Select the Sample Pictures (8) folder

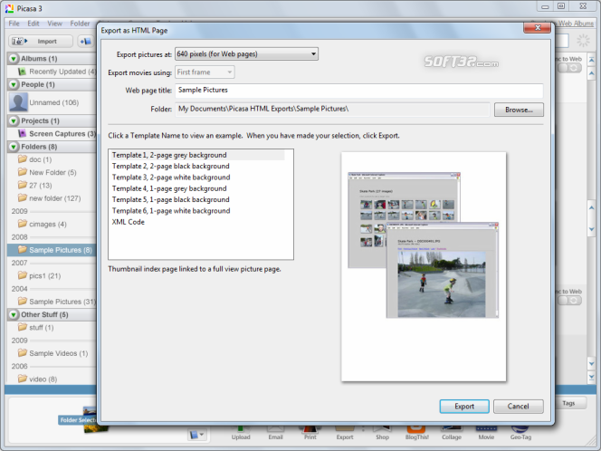tap(52, 250)
